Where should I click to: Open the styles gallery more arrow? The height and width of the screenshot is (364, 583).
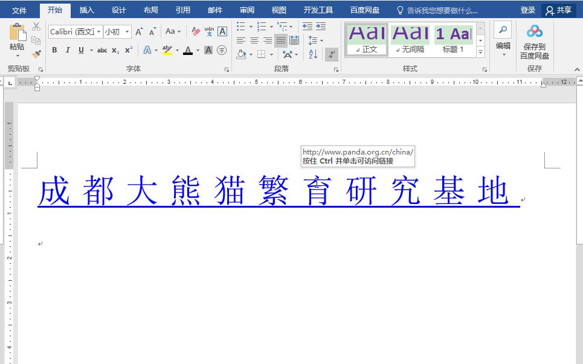[480, 52]
